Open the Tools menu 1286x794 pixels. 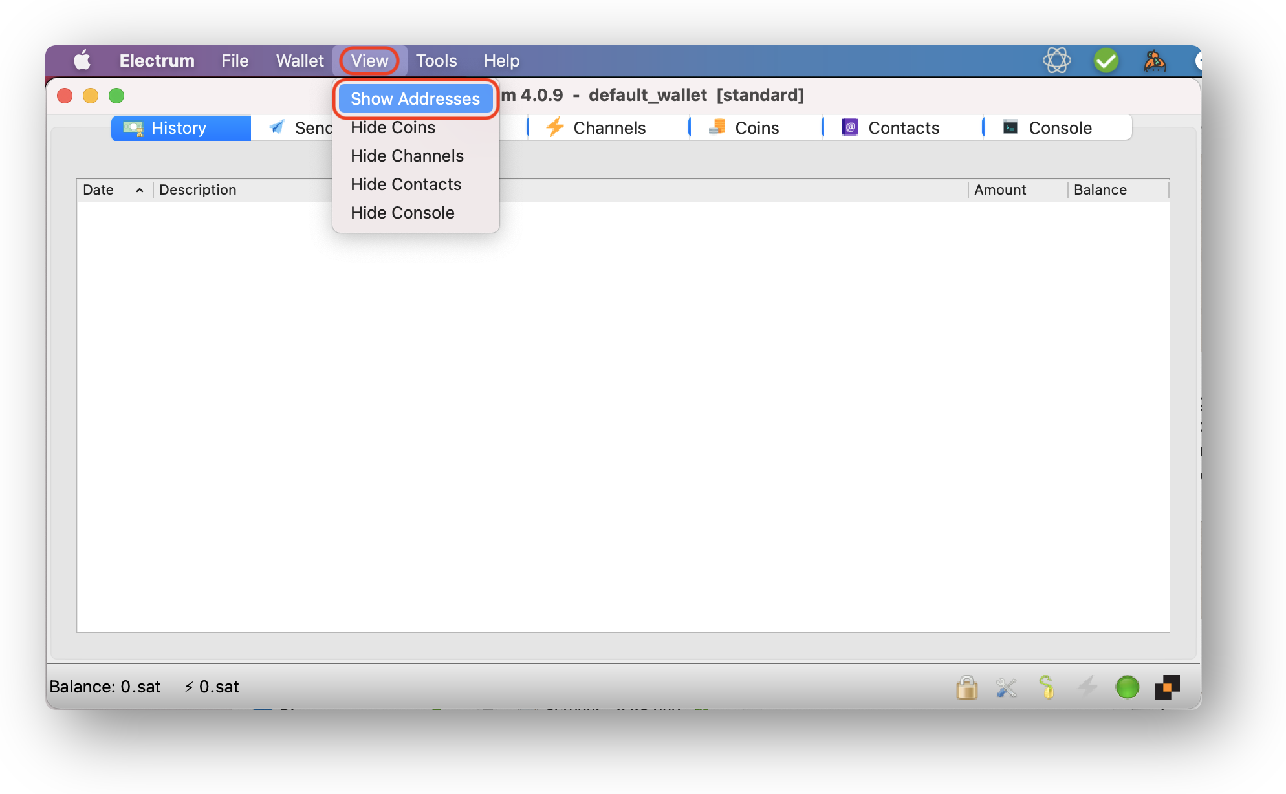tap(436, 61)
